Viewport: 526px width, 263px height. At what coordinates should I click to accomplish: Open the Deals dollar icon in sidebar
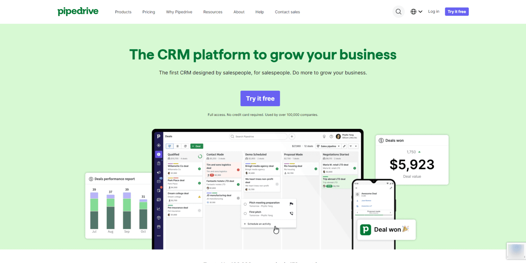coord(159,154)
